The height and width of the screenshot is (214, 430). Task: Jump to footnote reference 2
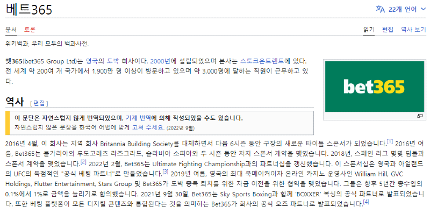(x=83, y=162)
